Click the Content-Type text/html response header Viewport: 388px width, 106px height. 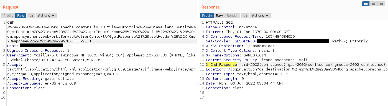pyautogui.click(x=247, y=74)
